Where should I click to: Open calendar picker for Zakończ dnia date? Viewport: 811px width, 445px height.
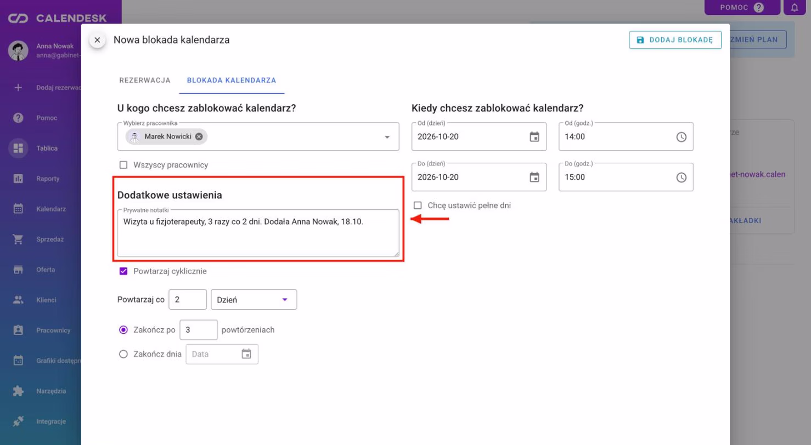pyautogui.click(x=246, y=354)
